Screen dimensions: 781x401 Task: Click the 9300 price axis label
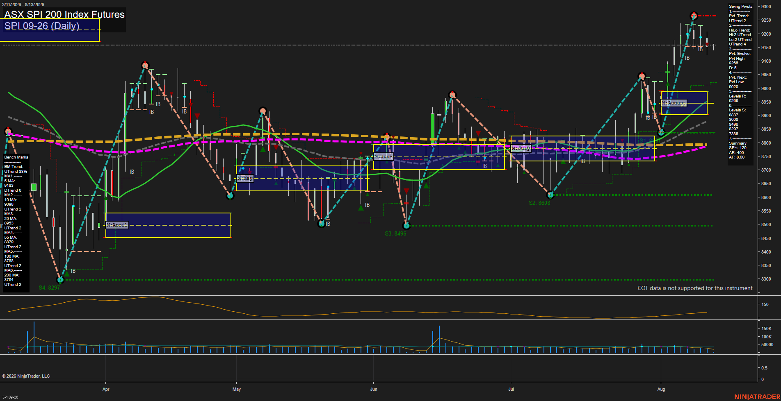[766, 7]
